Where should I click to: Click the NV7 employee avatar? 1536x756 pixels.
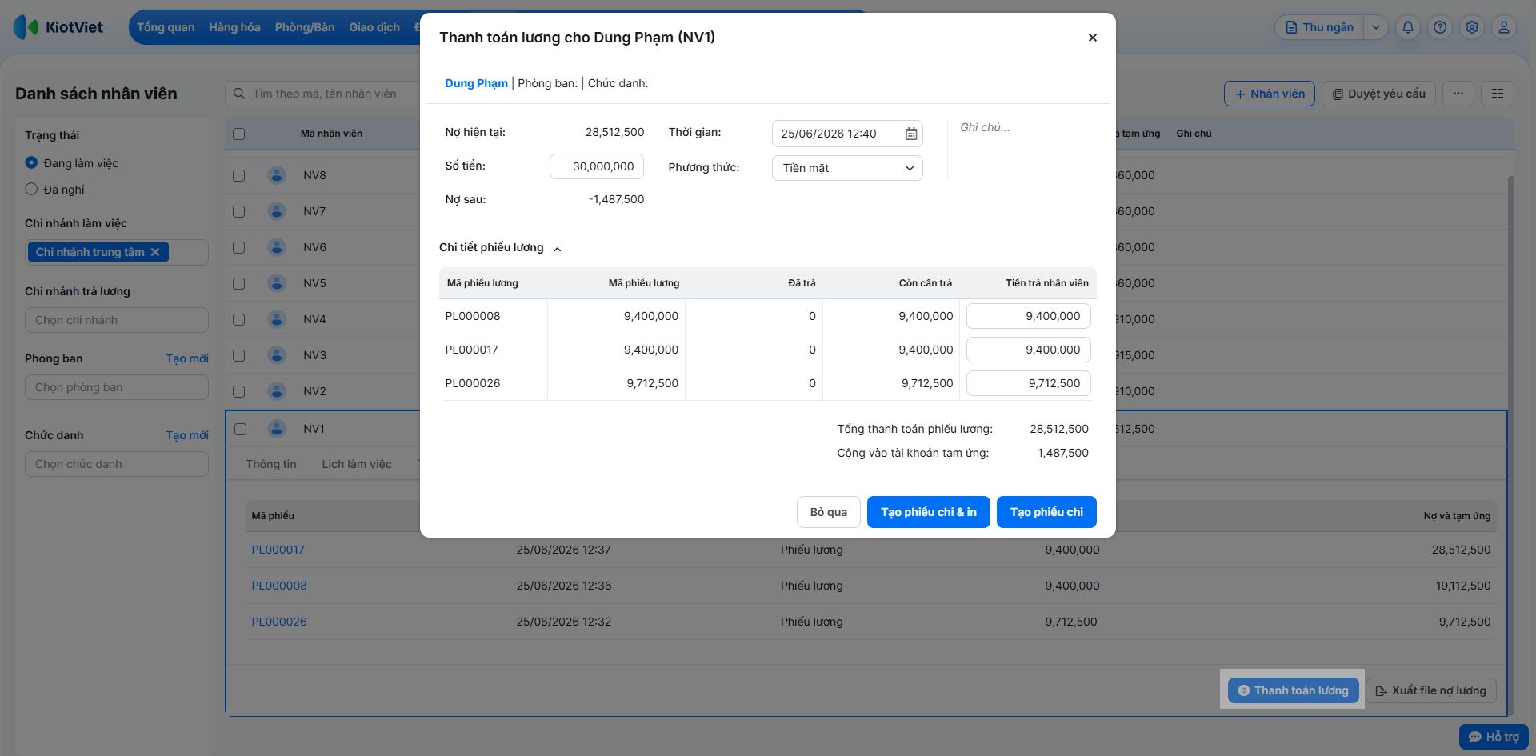(x=277, y=211)
